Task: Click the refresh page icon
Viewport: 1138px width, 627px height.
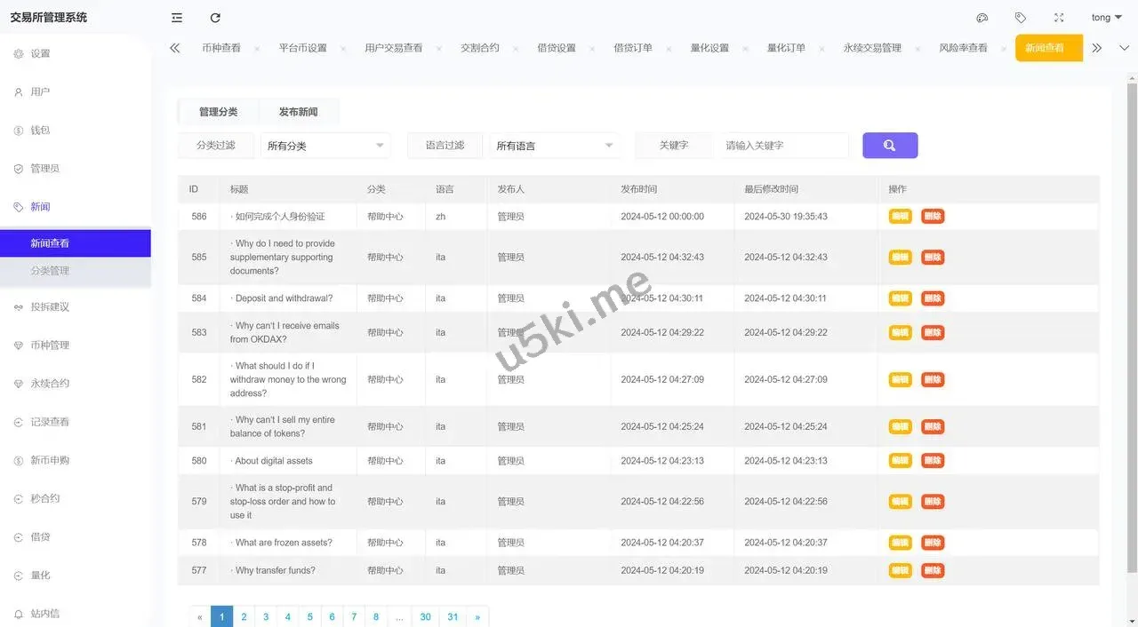Action: [215, 18]
